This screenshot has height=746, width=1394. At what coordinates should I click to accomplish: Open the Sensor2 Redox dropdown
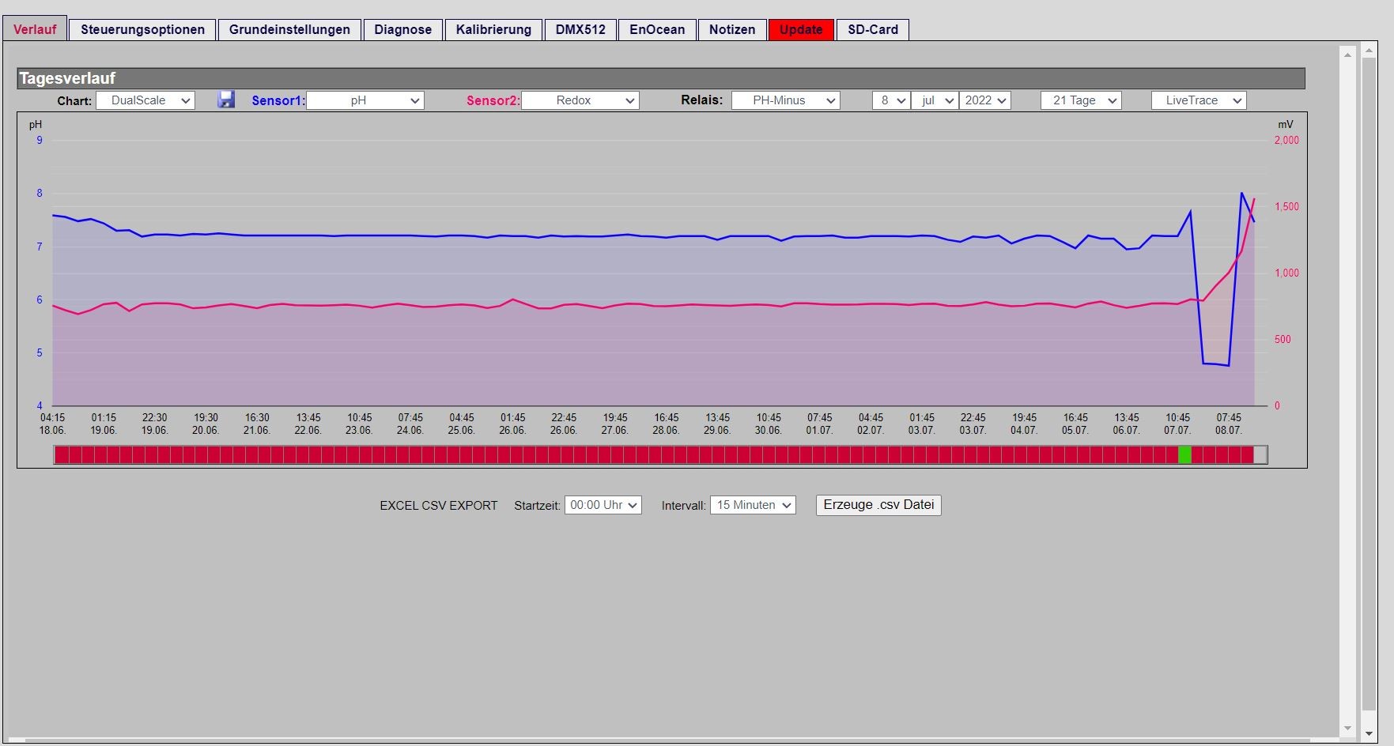point(580,100)
